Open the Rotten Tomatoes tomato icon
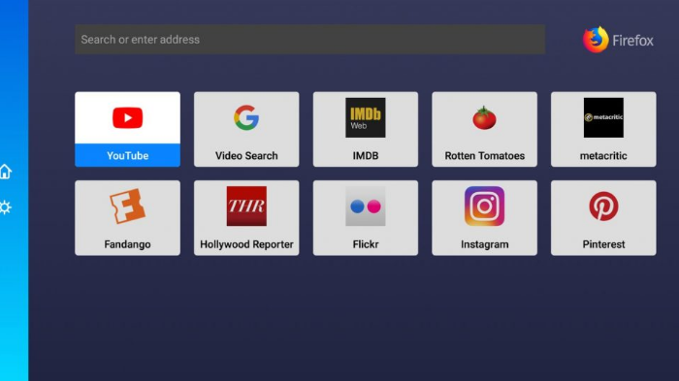This screenshot has width=679, height=381. (484, 117)
